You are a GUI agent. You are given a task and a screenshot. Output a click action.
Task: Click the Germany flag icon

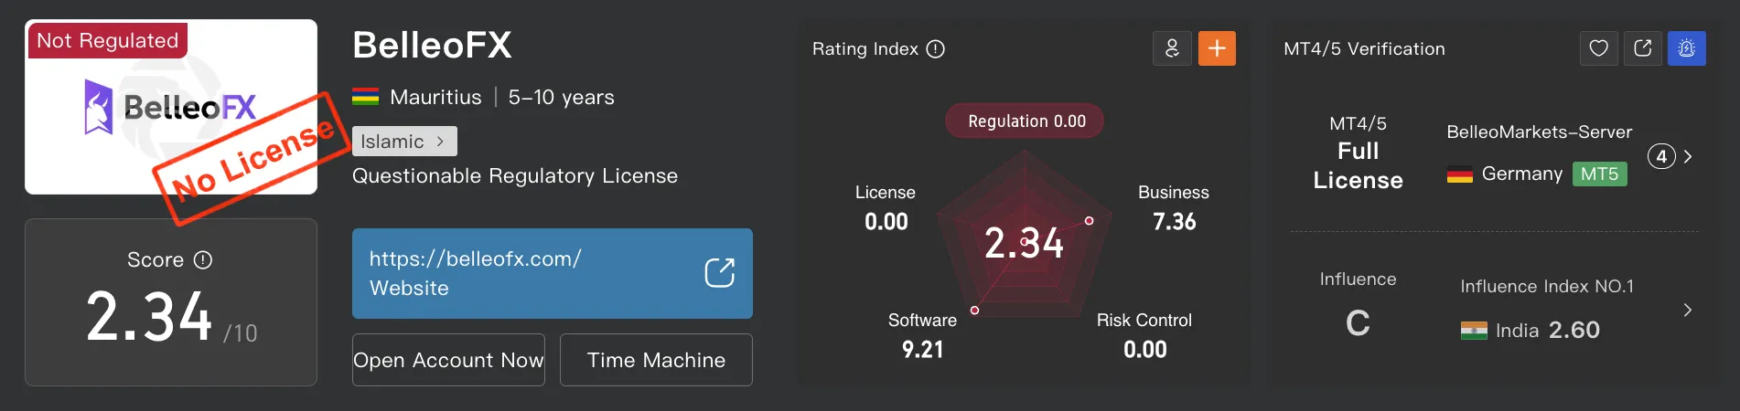(x=1460, y=174)
